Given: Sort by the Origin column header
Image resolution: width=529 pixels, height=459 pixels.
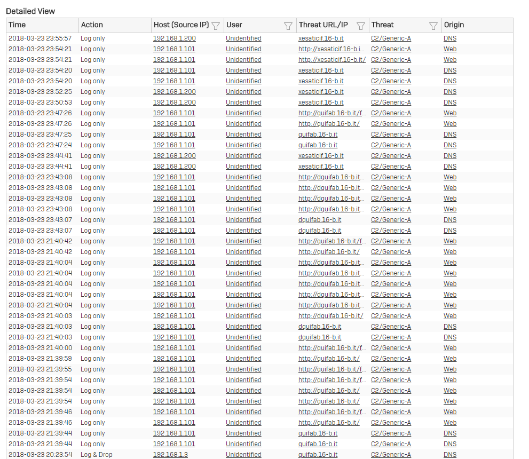Looking at the screenshot, I should [454, 25].
